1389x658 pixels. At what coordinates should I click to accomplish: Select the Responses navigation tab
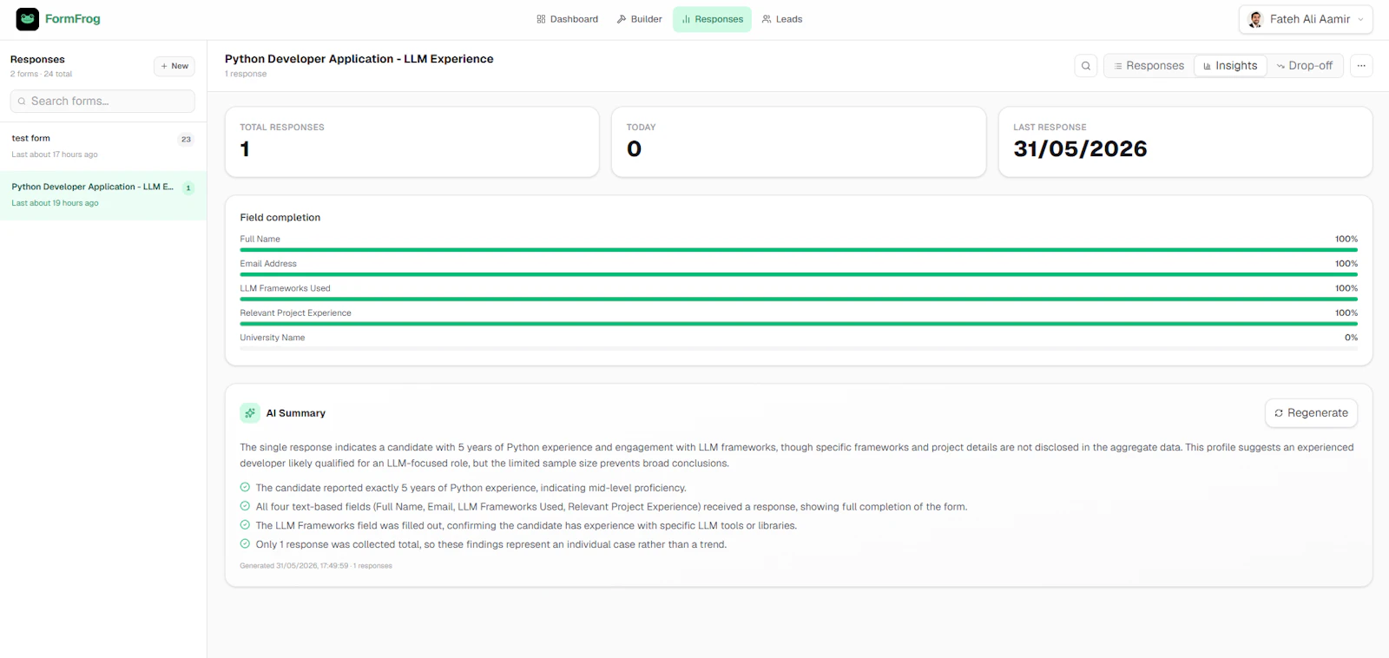click(712, 19)
